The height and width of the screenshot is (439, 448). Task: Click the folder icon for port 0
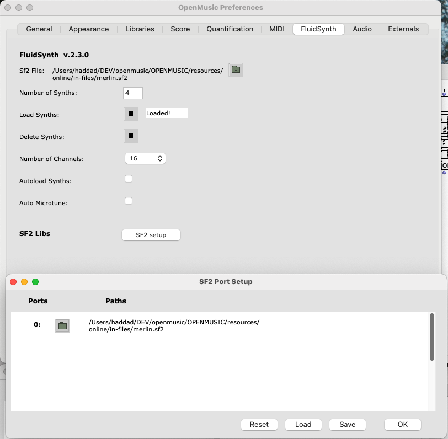[x=62, y=325]
